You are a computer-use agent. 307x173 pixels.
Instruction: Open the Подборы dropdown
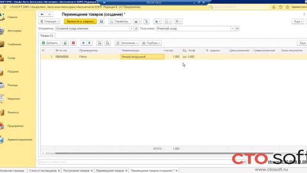[151, 43]
